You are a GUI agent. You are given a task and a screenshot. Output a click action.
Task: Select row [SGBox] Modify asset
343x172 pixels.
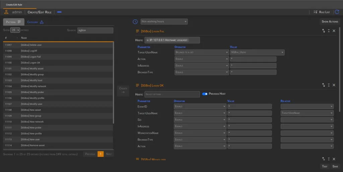58,69
